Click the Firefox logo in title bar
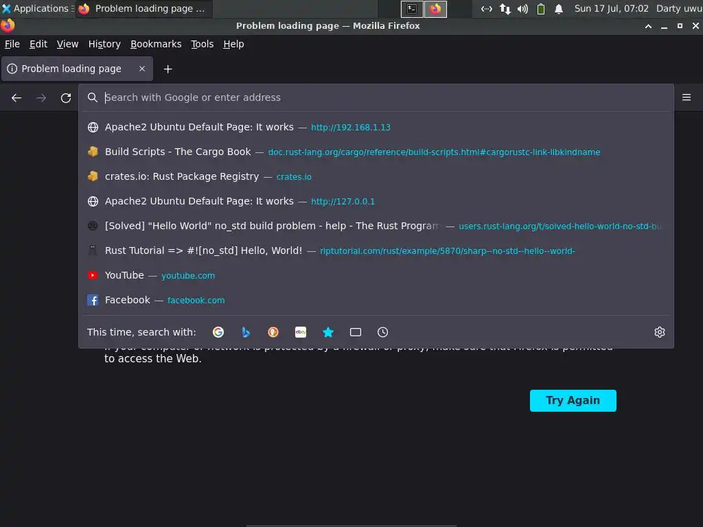 pos(7,25)
